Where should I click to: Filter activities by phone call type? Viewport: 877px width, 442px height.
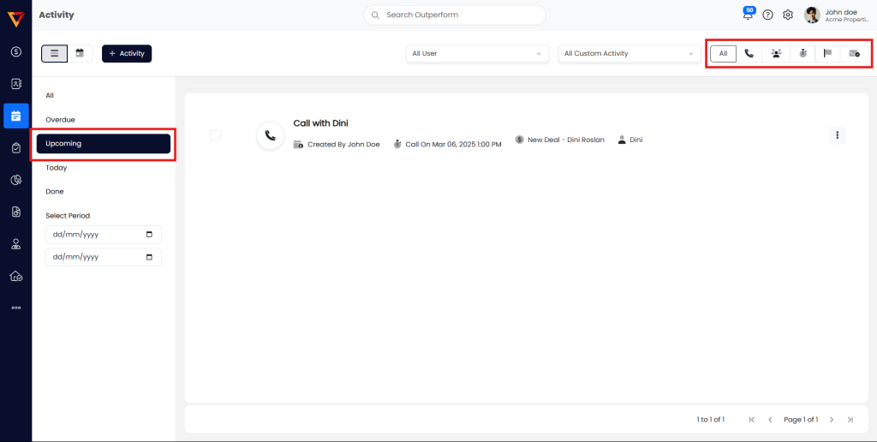pos(749,53)
